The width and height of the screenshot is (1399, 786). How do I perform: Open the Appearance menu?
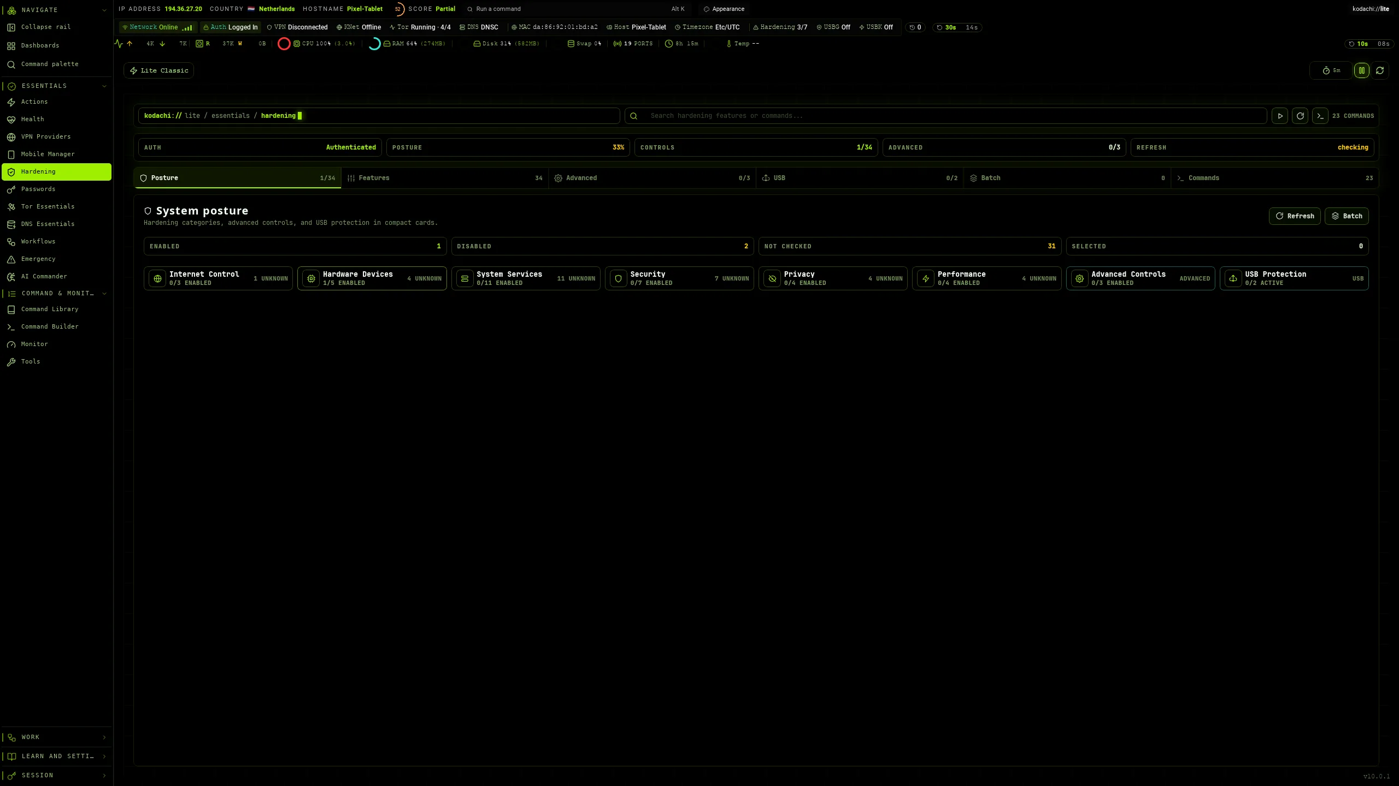pyautogui.click(x=724, y=9)
